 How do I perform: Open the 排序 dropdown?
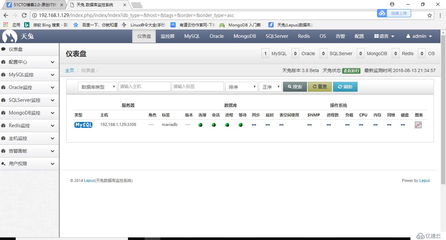(242, 87)
